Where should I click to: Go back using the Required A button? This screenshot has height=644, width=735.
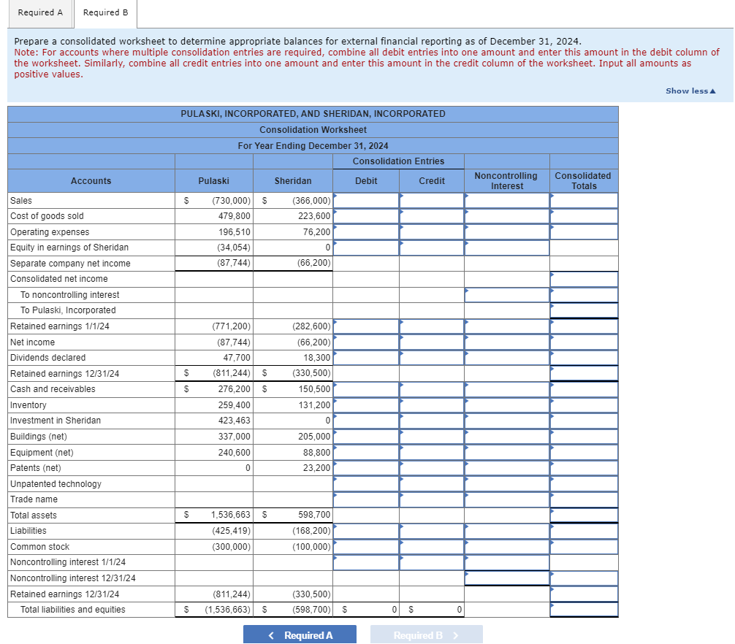300,635
